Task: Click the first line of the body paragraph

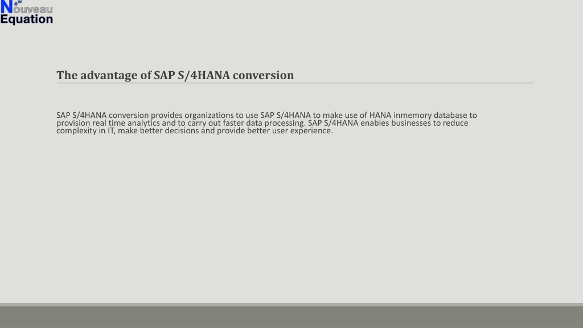Action: [x=266, y=115]
